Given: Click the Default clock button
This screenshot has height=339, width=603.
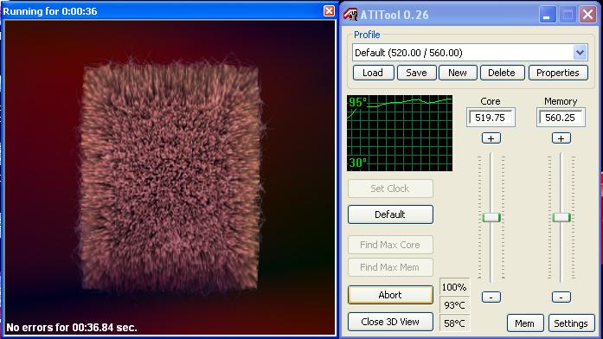Looking at the screenshot, I should coord(390,214).
